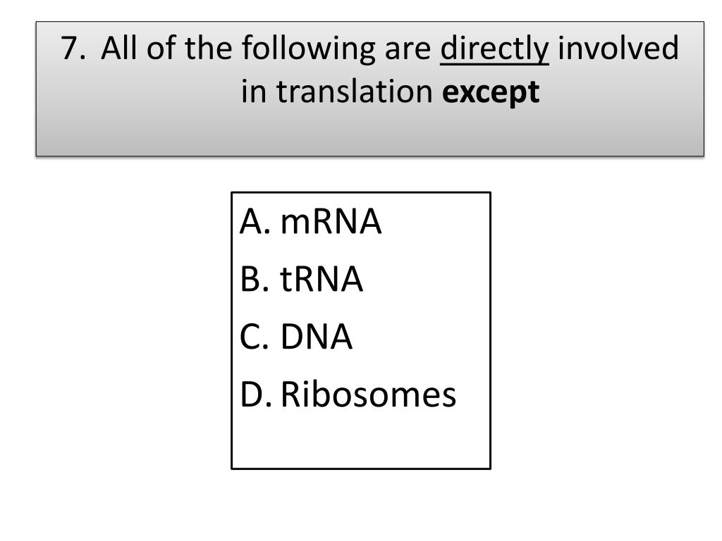
Task: Select the mRNA answer text
Action: (331, 222)
